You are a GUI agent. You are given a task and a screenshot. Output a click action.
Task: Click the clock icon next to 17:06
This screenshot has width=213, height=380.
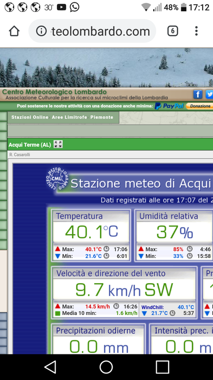106,249
